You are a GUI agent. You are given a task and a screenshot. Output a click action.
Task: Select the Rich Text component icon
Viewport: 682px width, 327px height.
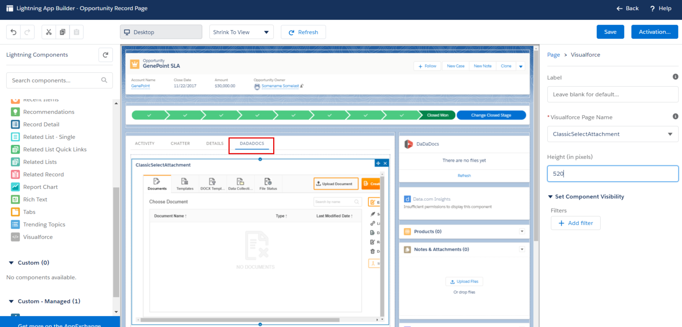point(15,199)
